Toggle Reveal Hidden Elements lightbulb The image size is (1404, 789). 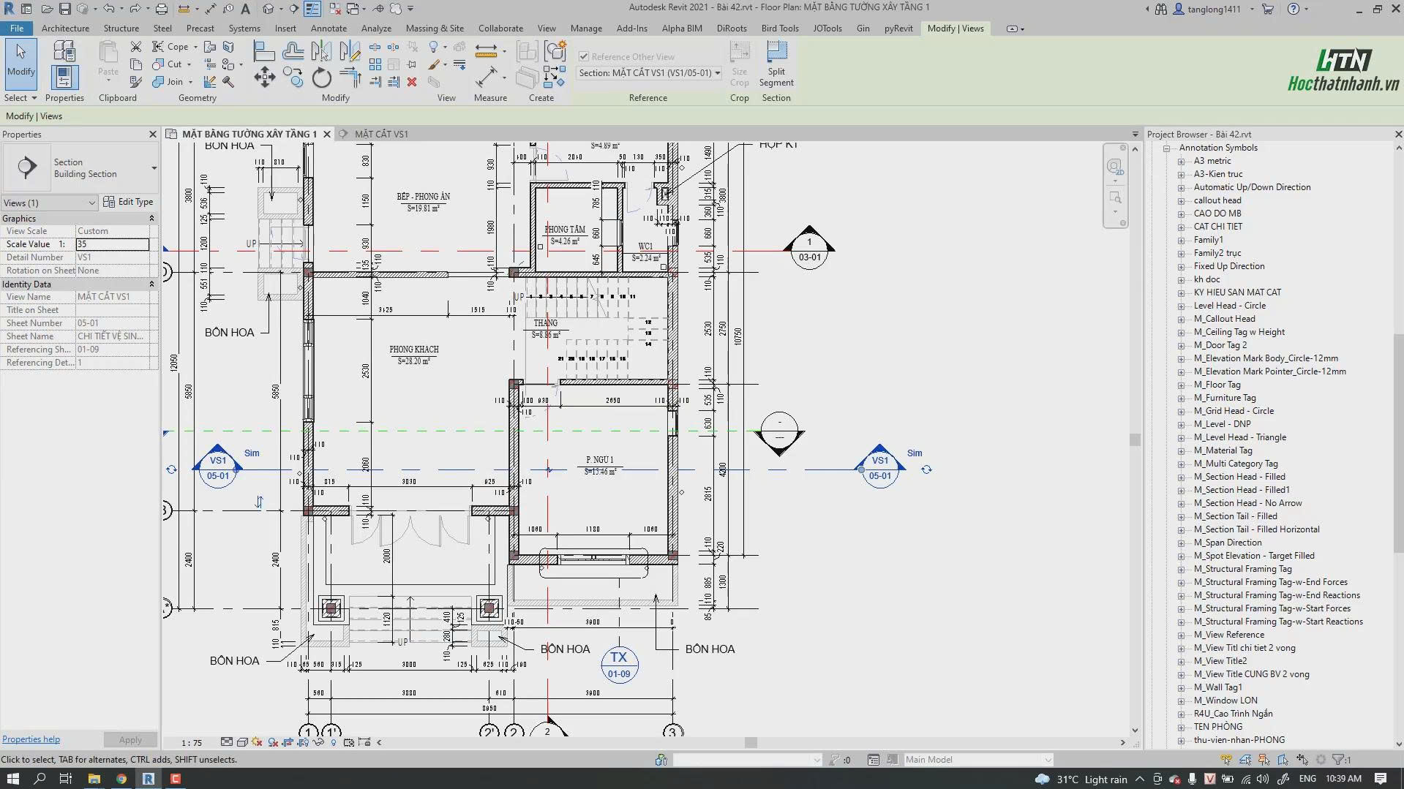[334, 742]
